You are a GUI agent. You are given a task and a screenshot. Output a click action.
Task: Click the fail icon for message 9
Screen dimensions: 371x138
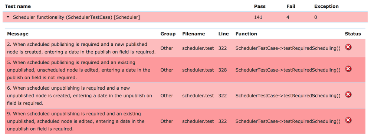(348, 120)
